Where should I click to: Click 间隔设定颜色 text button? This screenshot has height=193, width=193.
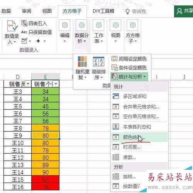tap(132, 59)
